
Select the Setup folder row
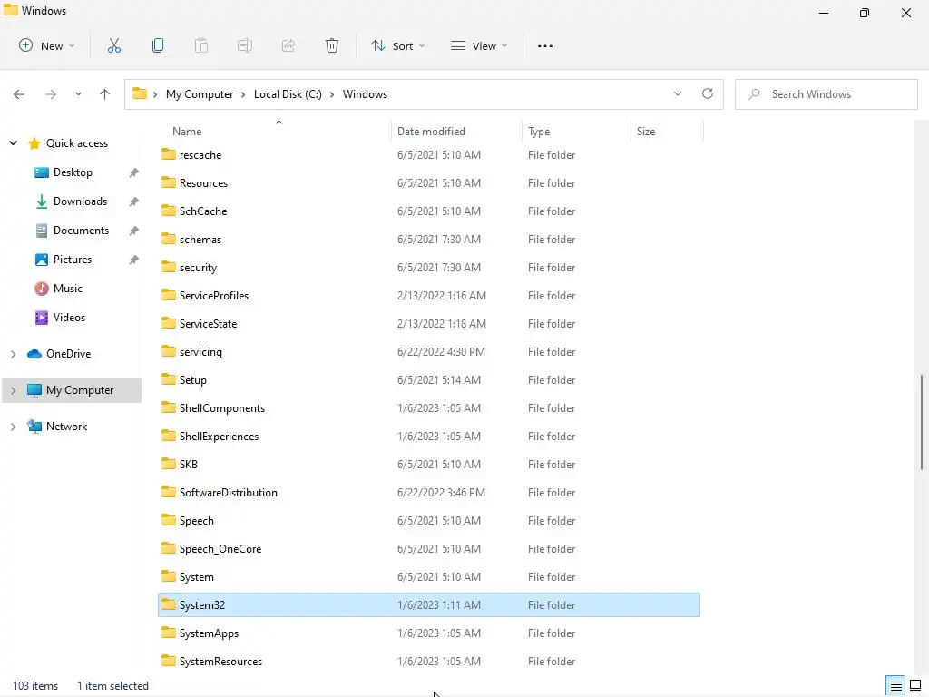point(429,380)
